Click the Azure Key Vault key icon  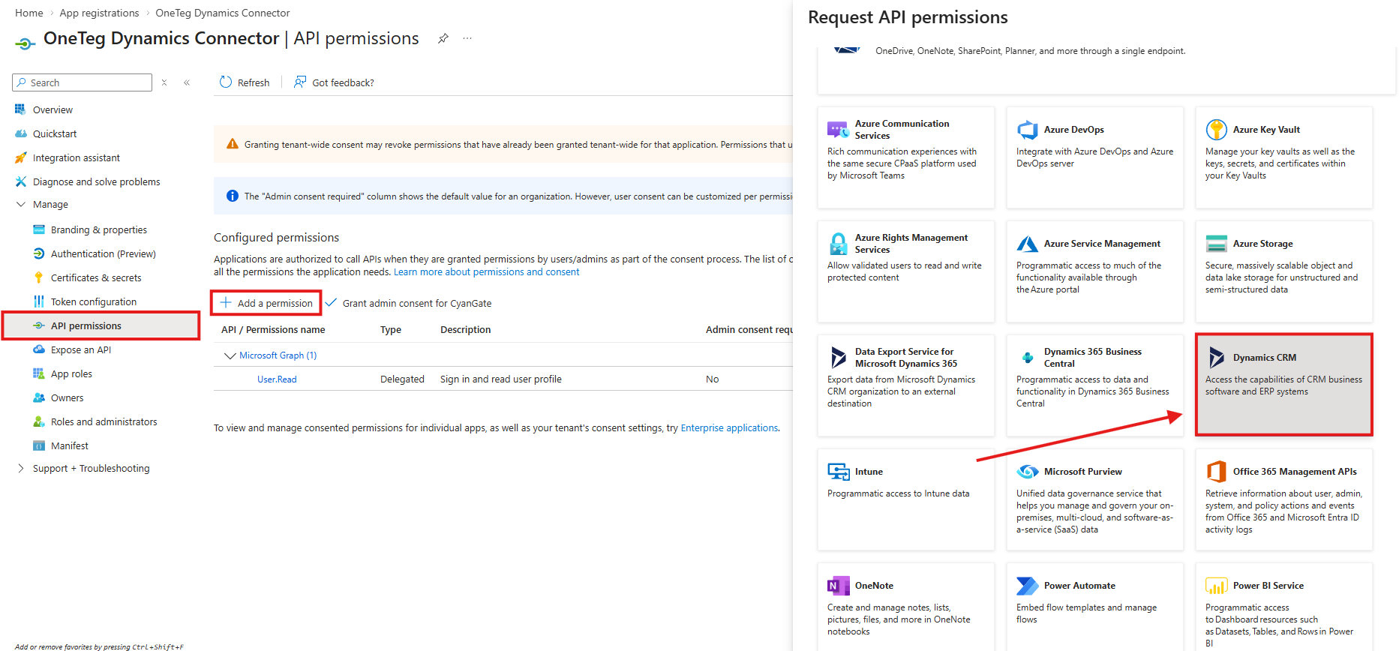click(x=1216, y=130)
